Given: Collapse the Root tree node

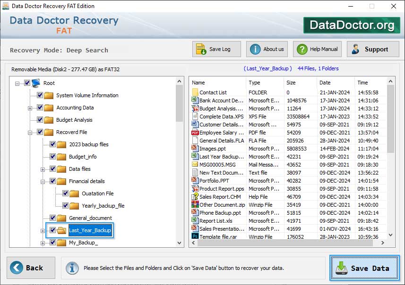Looking at the screenshot, I should coord(17,84).
